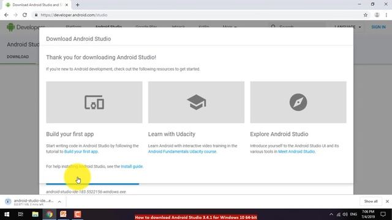Click the Learn with Udacity graduation cap thumbnail
Viewport: 392px width, 220px height.
[196, 102]
